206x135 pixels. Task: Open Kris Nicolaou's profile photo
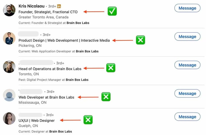point(9,10)
